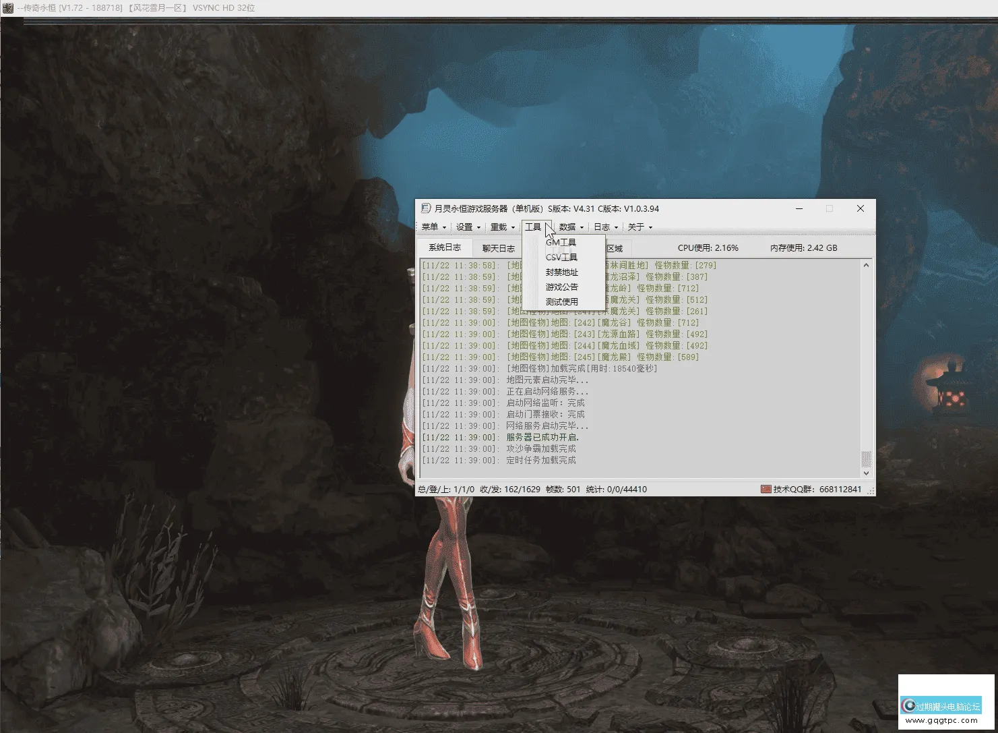Click the log scrollbar up arrow

(866, 266)
